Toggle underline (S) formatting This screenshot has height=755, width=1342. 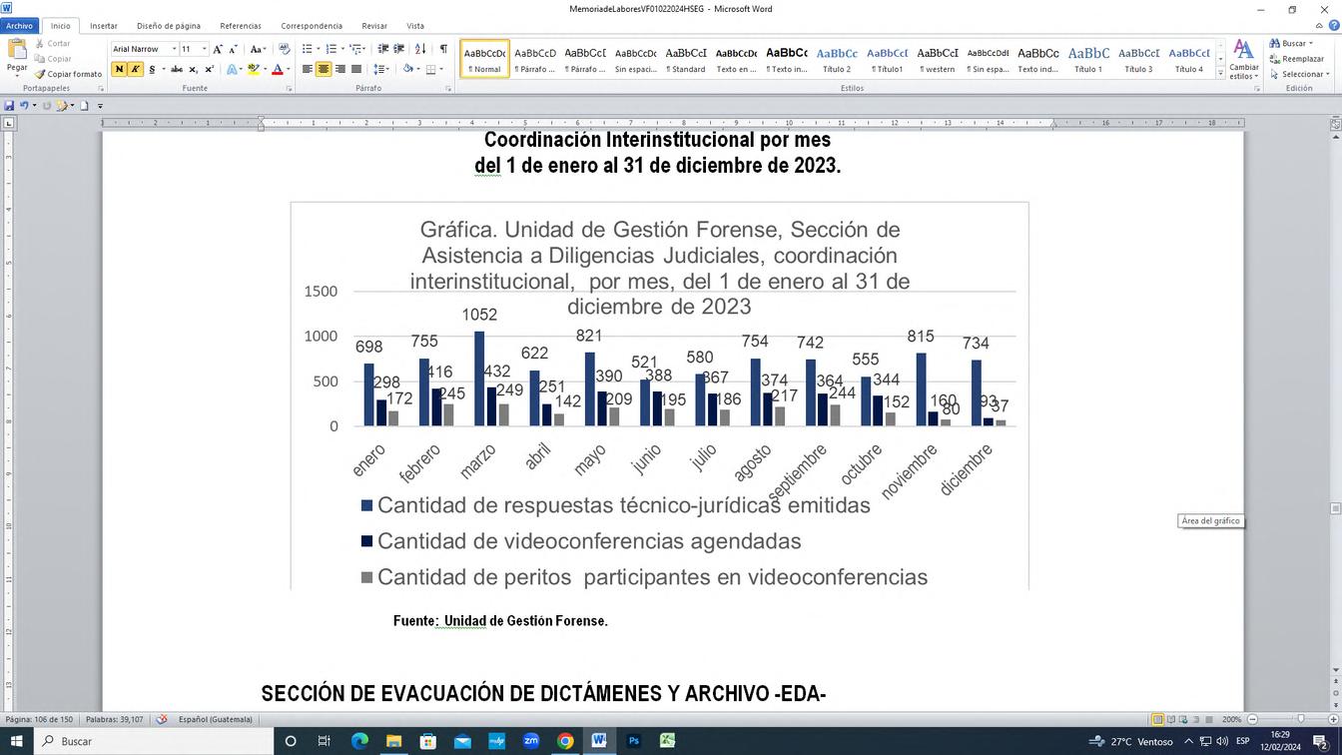click(x=152, y=70)
